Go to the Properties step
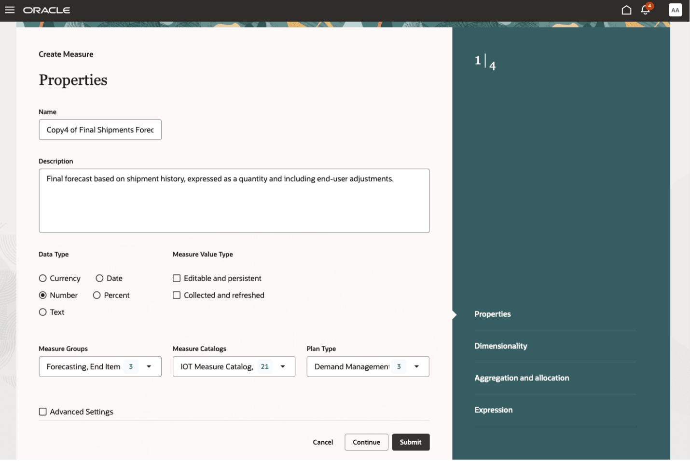The image size is (690, 461). 492,314
